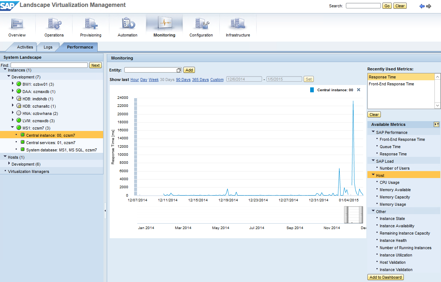
Task: Open the Overview section icon
Action: [x=17, y=24]
